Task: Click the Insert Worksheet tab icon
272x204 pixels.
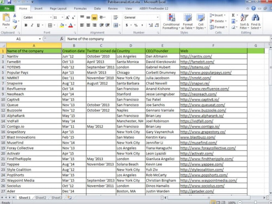Action: click(x=70, y=197)
